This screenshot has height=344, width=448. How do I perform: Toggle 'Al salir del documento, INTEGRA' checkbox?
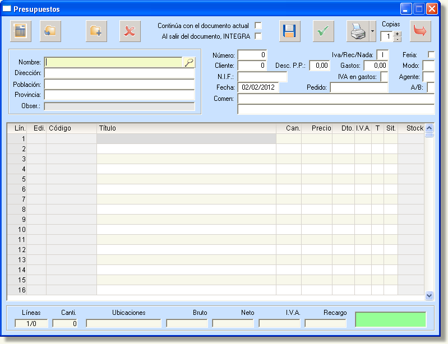point(258,36)
